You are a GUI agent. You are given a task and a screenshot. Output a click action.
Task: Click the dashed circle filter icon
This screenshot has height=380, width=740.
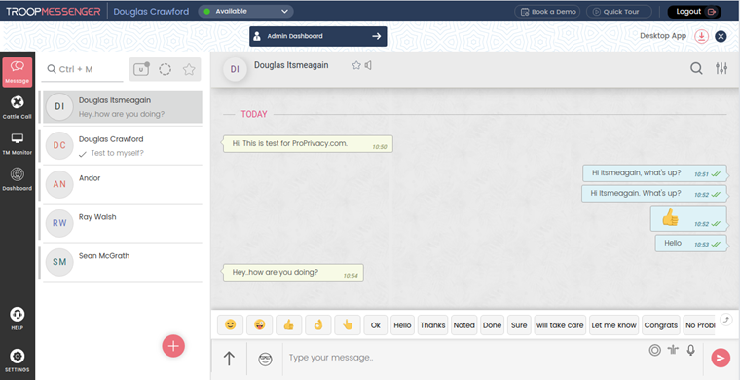pos(165,69)
